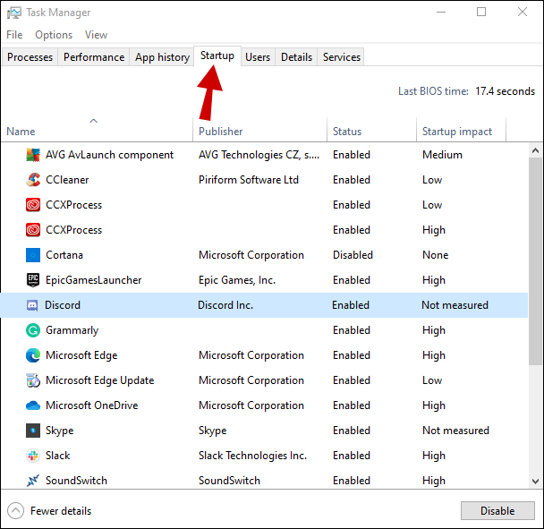Select the SoundSwitch row name
Viewport: 544px width, 529px height.
[x=76, y=481]
